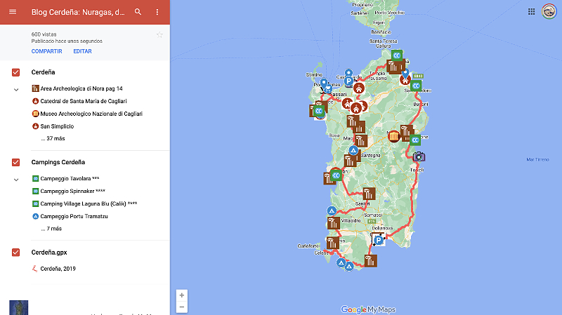Click the ruins marker near Carloforte
Image resolution: width=562 pixels, height=315 pixels.
click(x=332, y=243)
